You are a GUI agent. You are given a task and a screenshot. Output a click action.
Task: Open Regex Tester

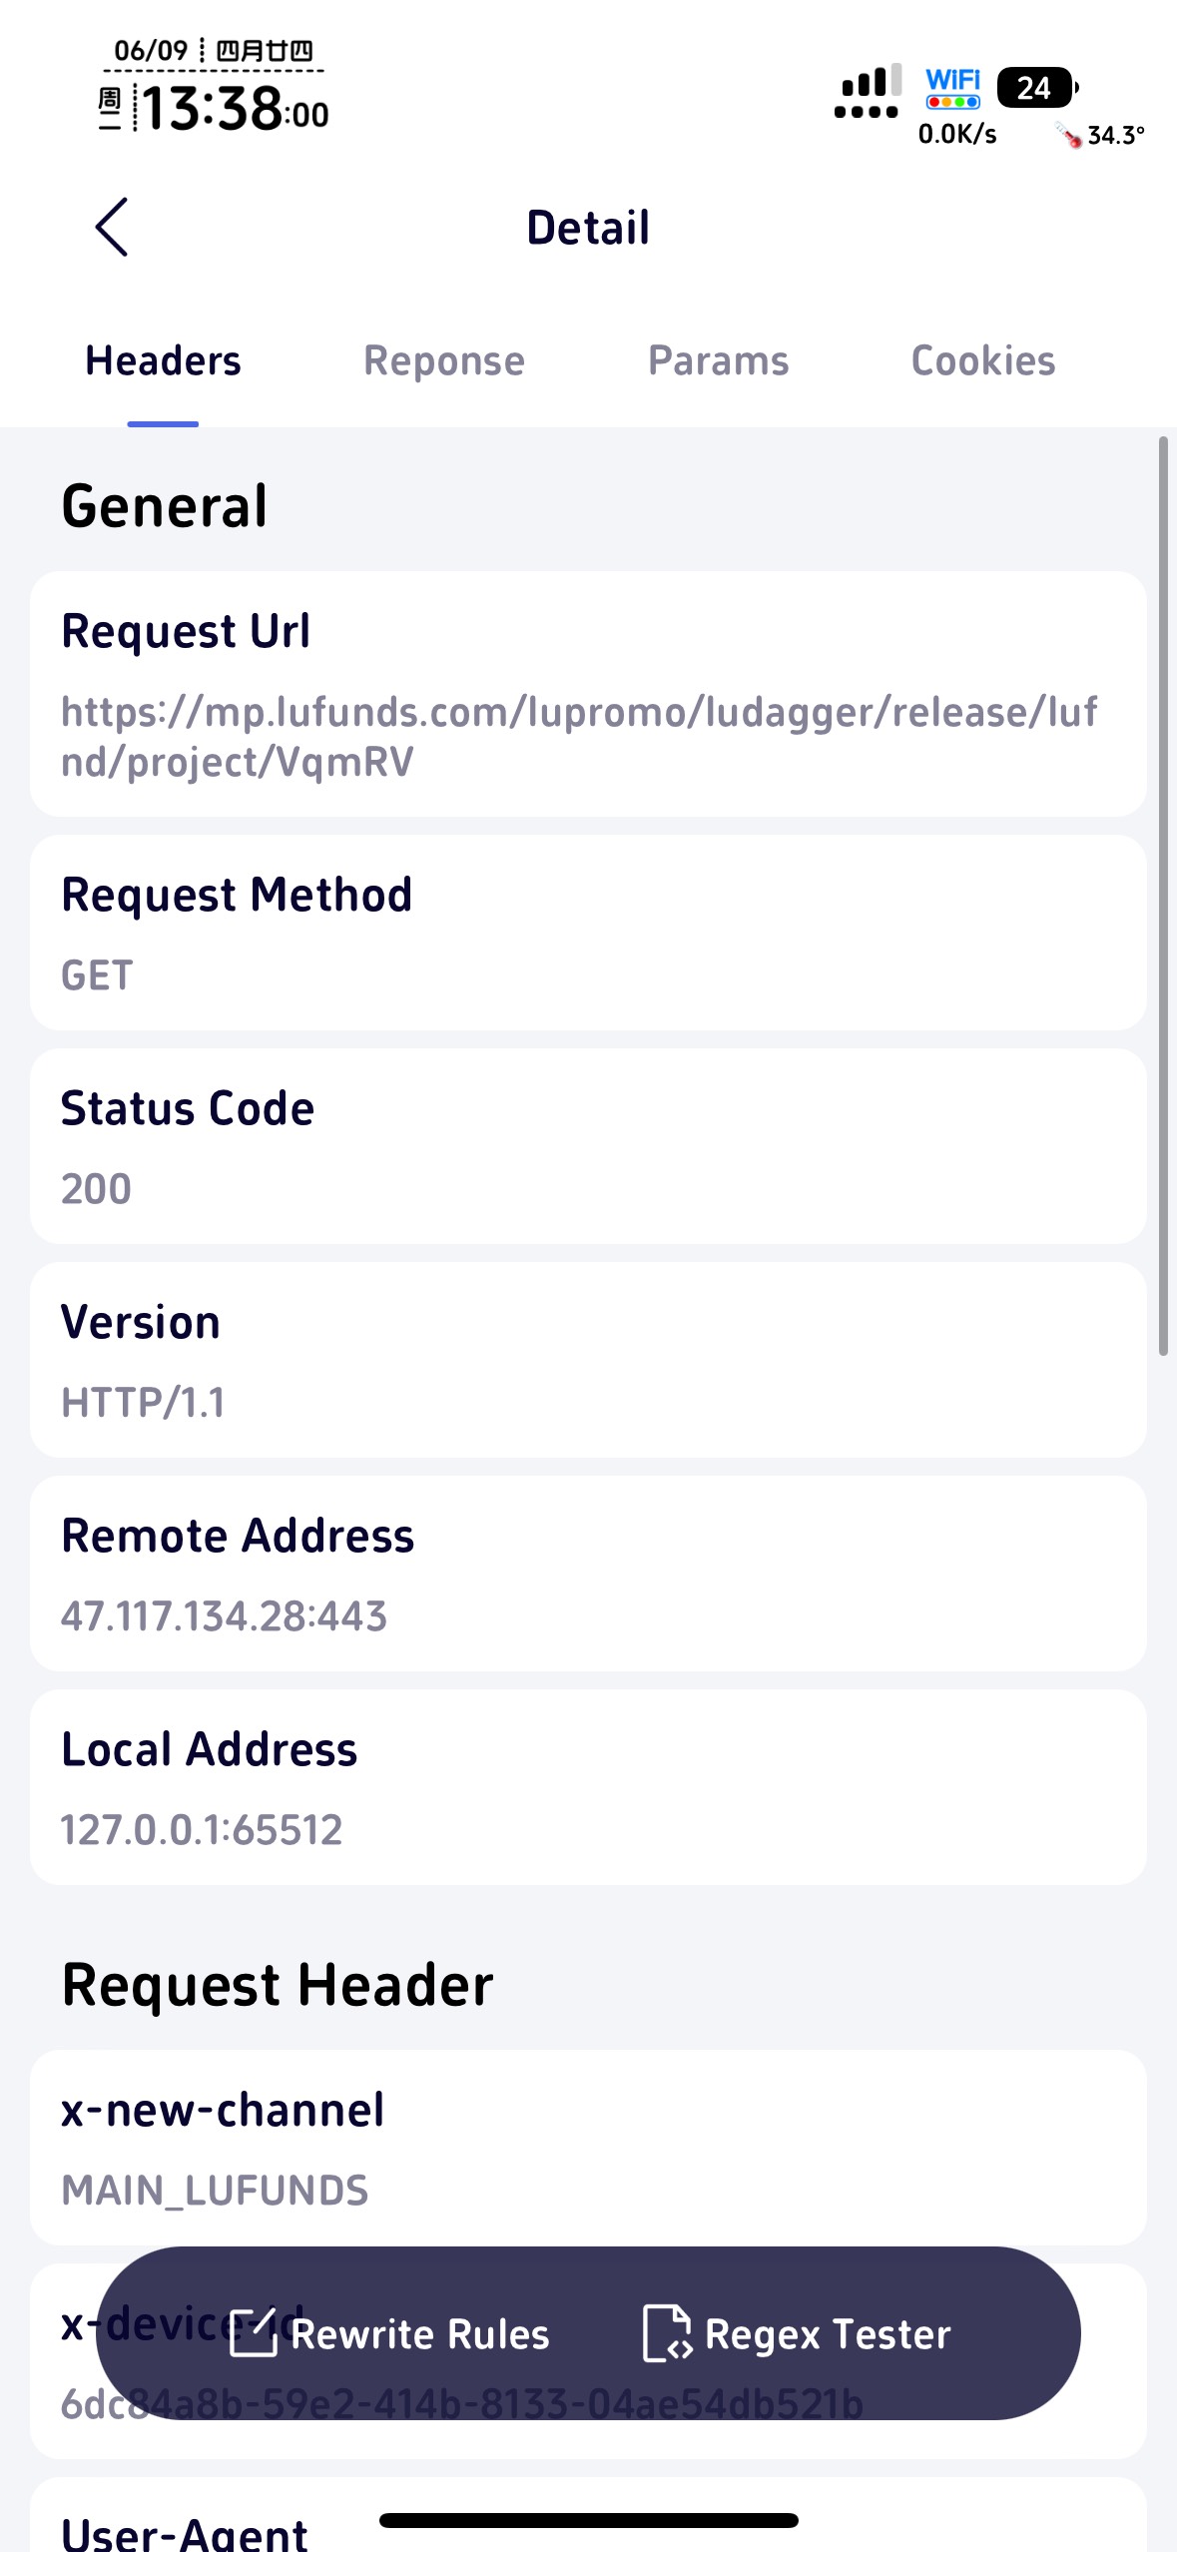tap(797, 2333)
